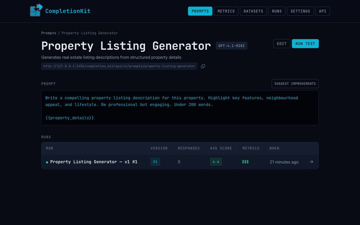Open the Settings nav tab
The height and width of the screenshot is (225, 360).
pyautogui.click(x=300, y=11)
